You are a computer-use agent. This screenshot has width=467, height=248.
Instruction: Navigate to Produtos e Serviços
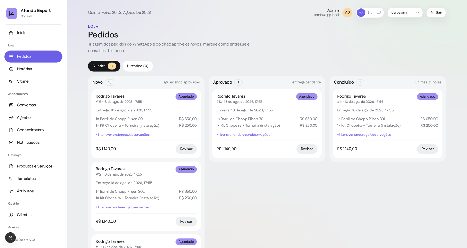[x=33, y=166]
